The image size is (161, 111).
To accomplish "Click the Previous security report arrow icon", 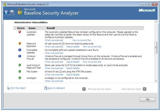I will click(x=84, y=89).
